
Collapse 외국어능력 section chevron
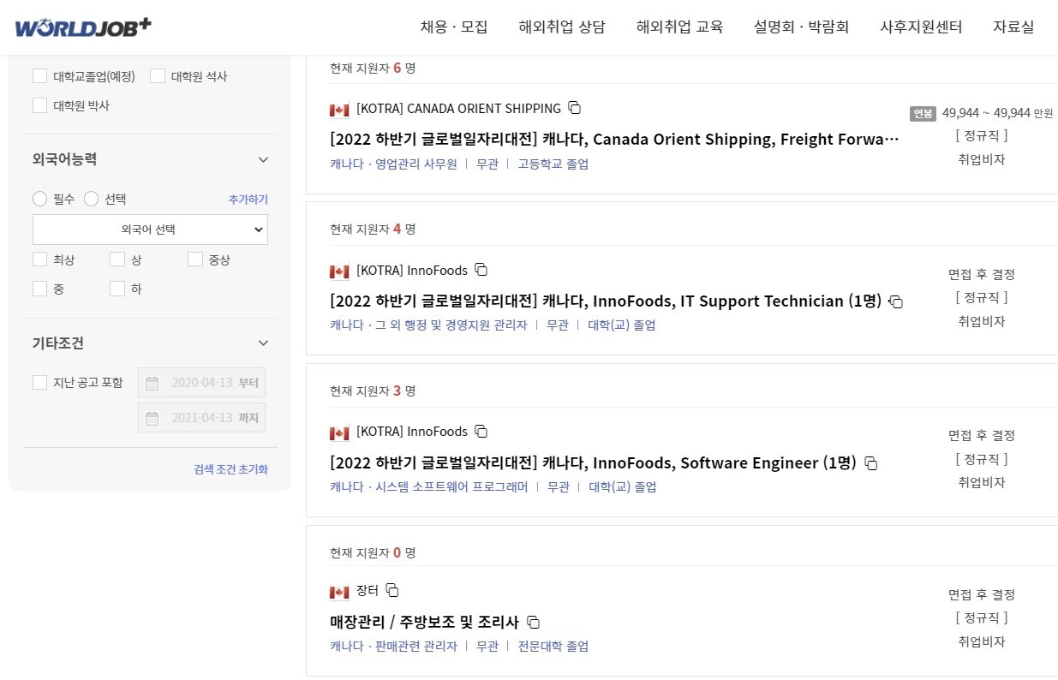(x=263, y=159)
